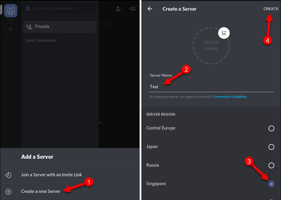Click the Japan label
The image size is (281, 200).
(x=152, y=147)
